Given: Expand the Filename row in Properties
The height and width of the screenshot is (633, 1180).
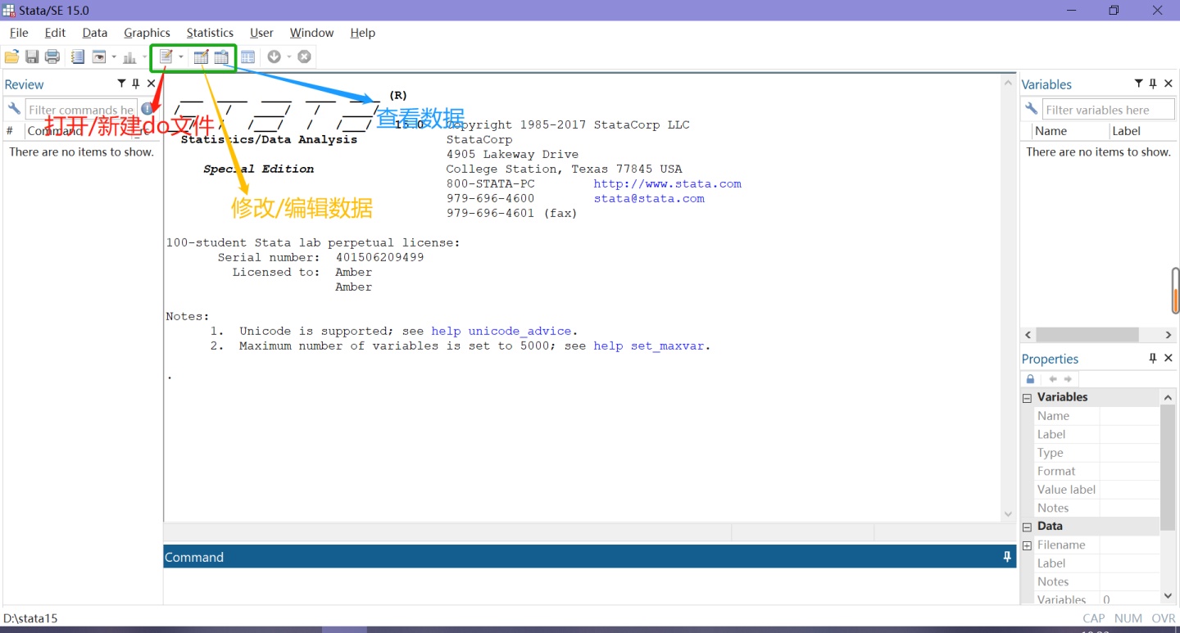Looking at the screenshot, I should (1027, 545).
